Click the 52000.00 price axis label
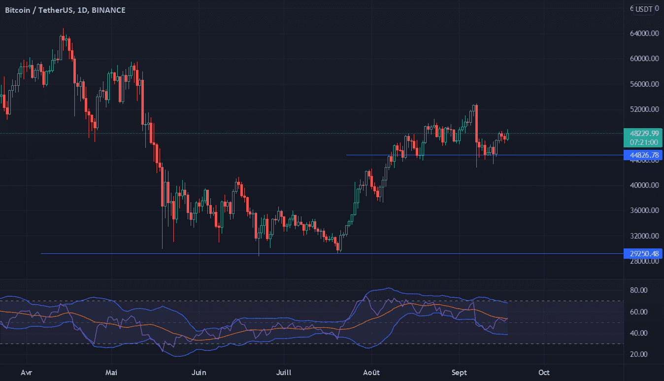The image size is (664, 381). pos(645,109)
